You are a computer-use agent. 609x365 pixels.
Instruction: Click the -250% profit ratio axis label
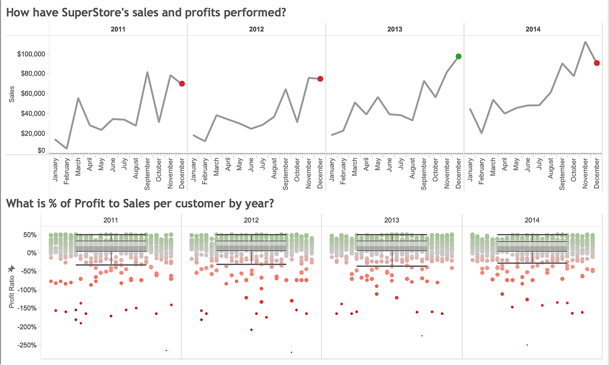click(x=27, y=345)
